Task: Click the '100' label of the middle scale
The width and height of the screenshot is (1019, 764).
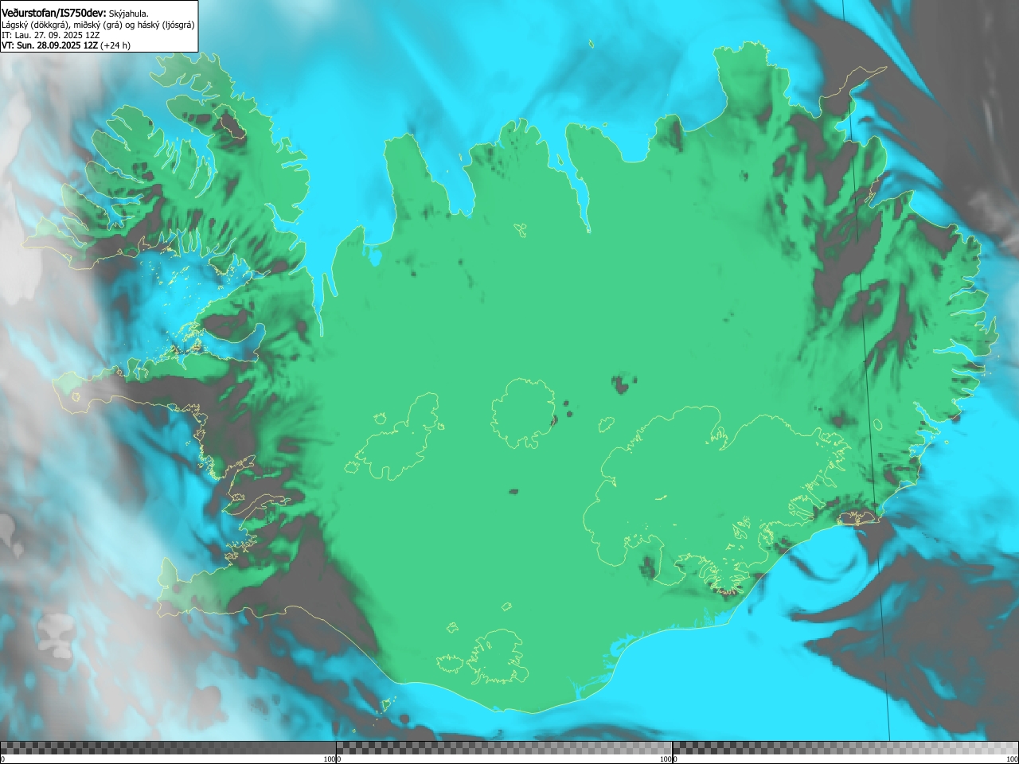Action: (666, 759)
